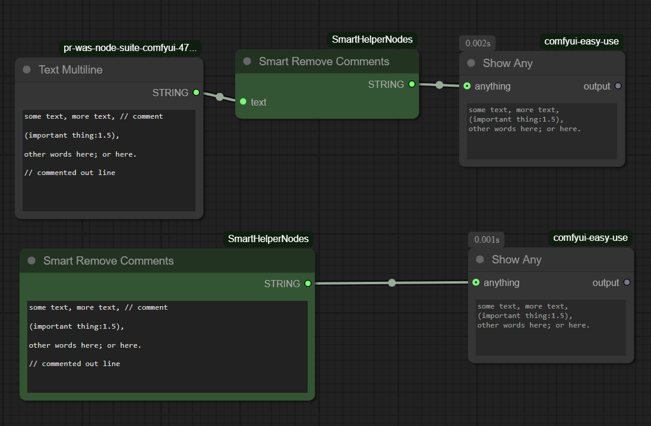Collapse the Text Multiline node via its dot

pyautogui.click(x=27, y=69)
